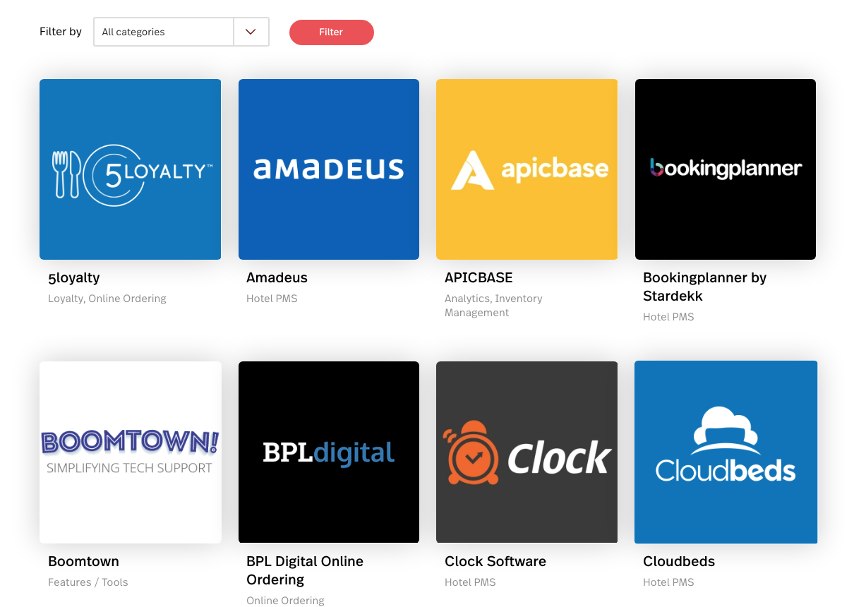This screenshot has height=607, width=854.
Task: Click the Boomtown title link
Action: click(83, 562)
